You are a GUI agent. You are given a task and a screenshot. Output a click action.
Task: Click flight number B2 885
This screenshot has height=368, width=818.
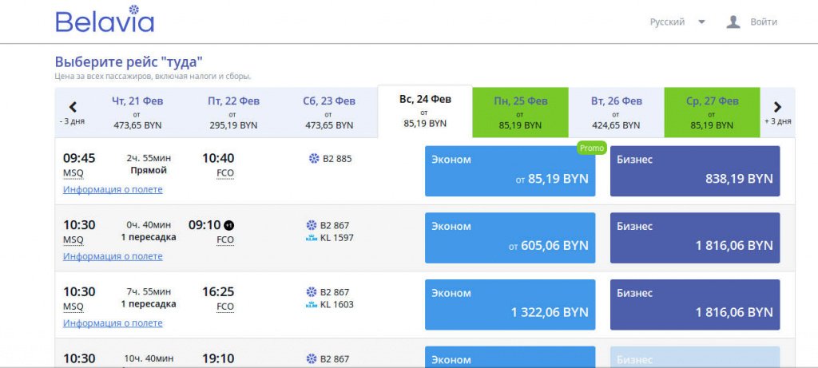click(337, 159)
